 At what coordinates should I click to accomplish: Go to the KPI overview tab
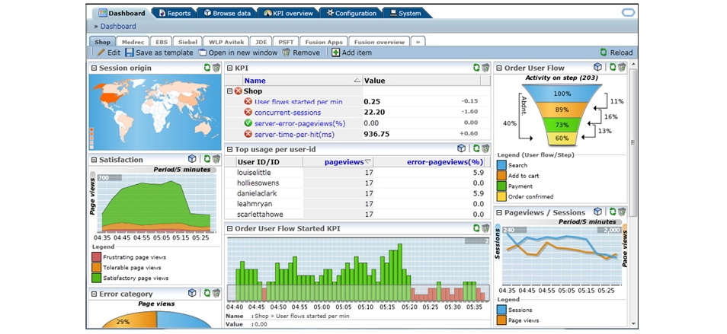[x=288, y=14]
